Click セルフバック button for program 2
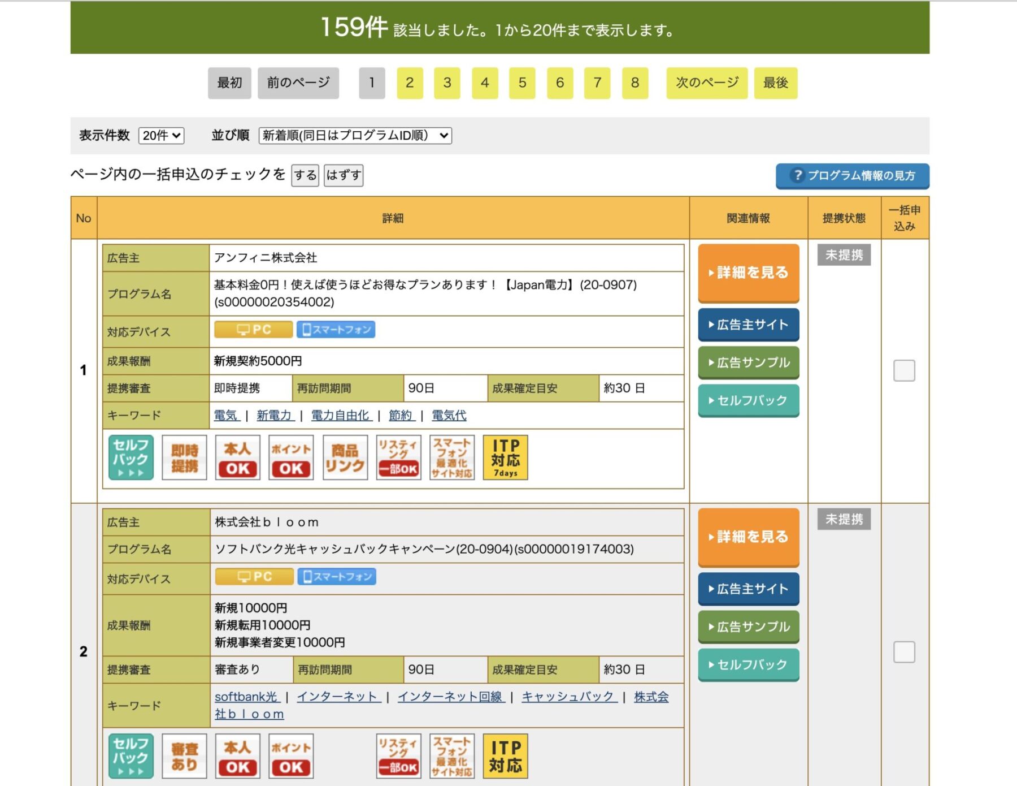 pos(749,664)
